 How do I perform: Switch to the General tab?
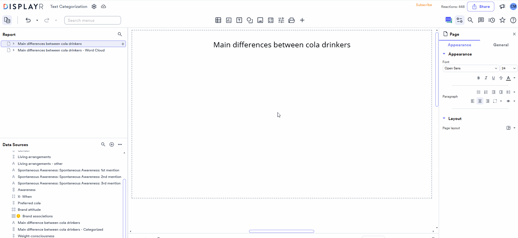point(501,45)
